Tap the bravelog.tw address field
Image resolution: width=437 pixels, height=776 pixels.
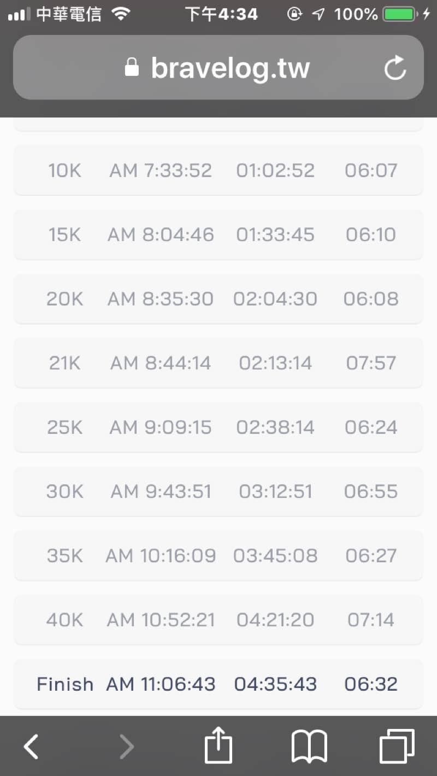[229, 68]
